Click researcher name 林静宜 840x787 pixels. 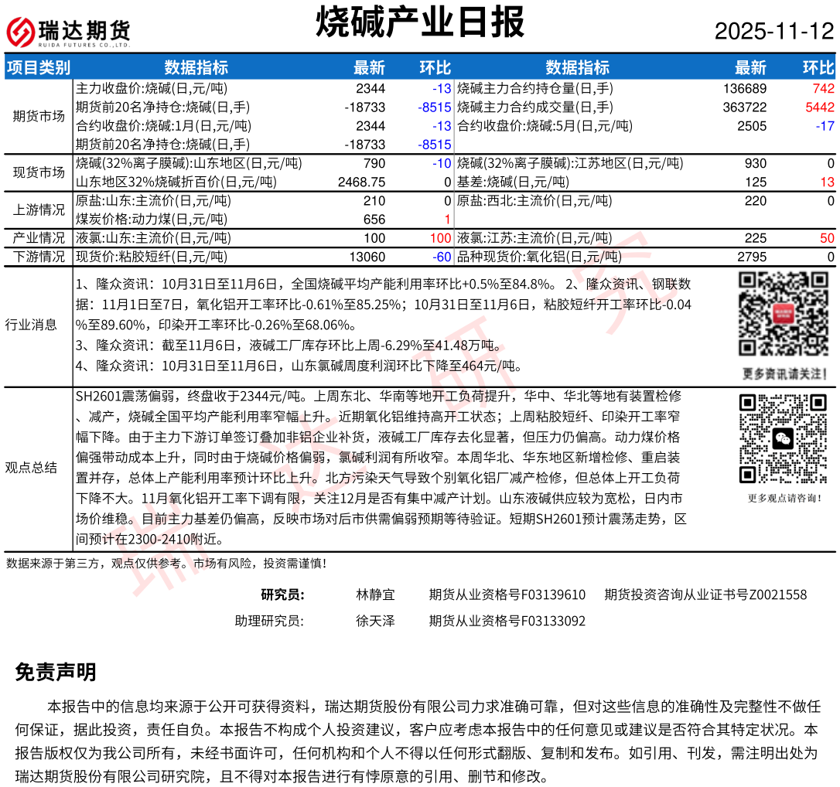coord(375,595)
